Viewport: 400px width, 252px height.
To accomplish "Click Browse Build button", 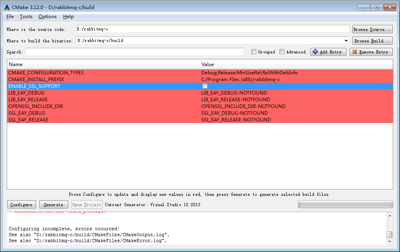I will 372,41.
